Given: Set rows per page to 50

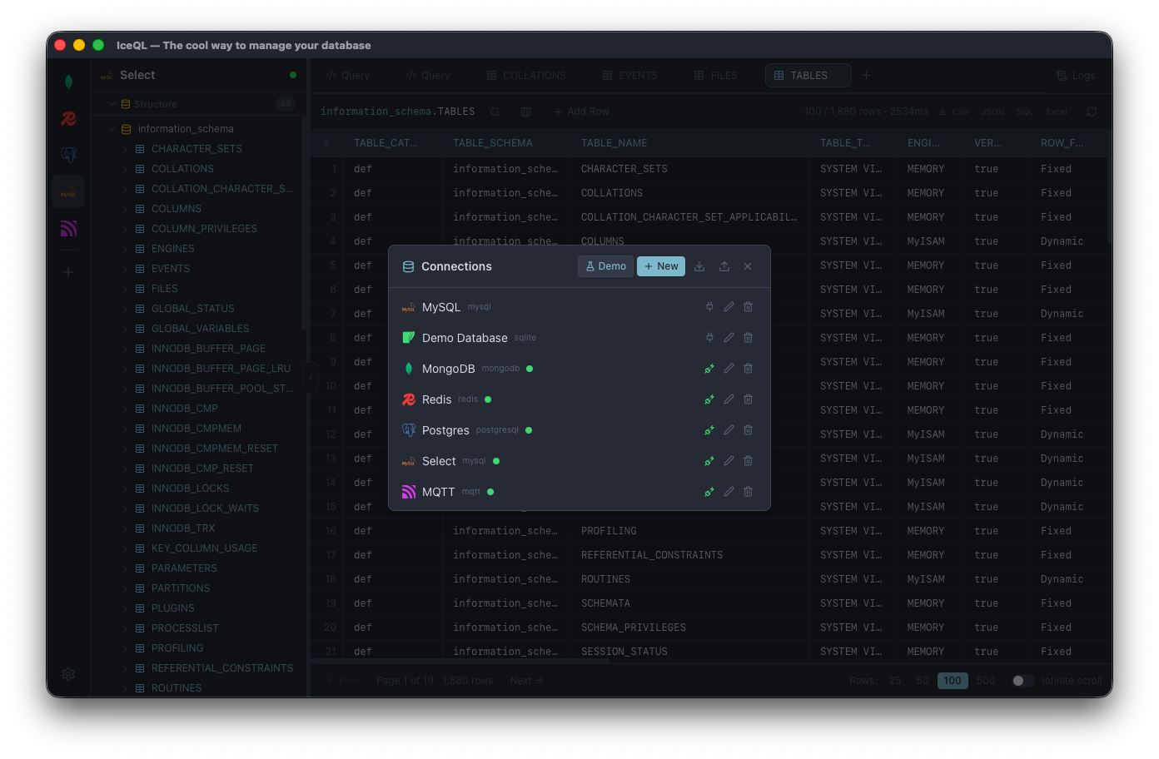Looking at the screenshot, I should point(923,681).
